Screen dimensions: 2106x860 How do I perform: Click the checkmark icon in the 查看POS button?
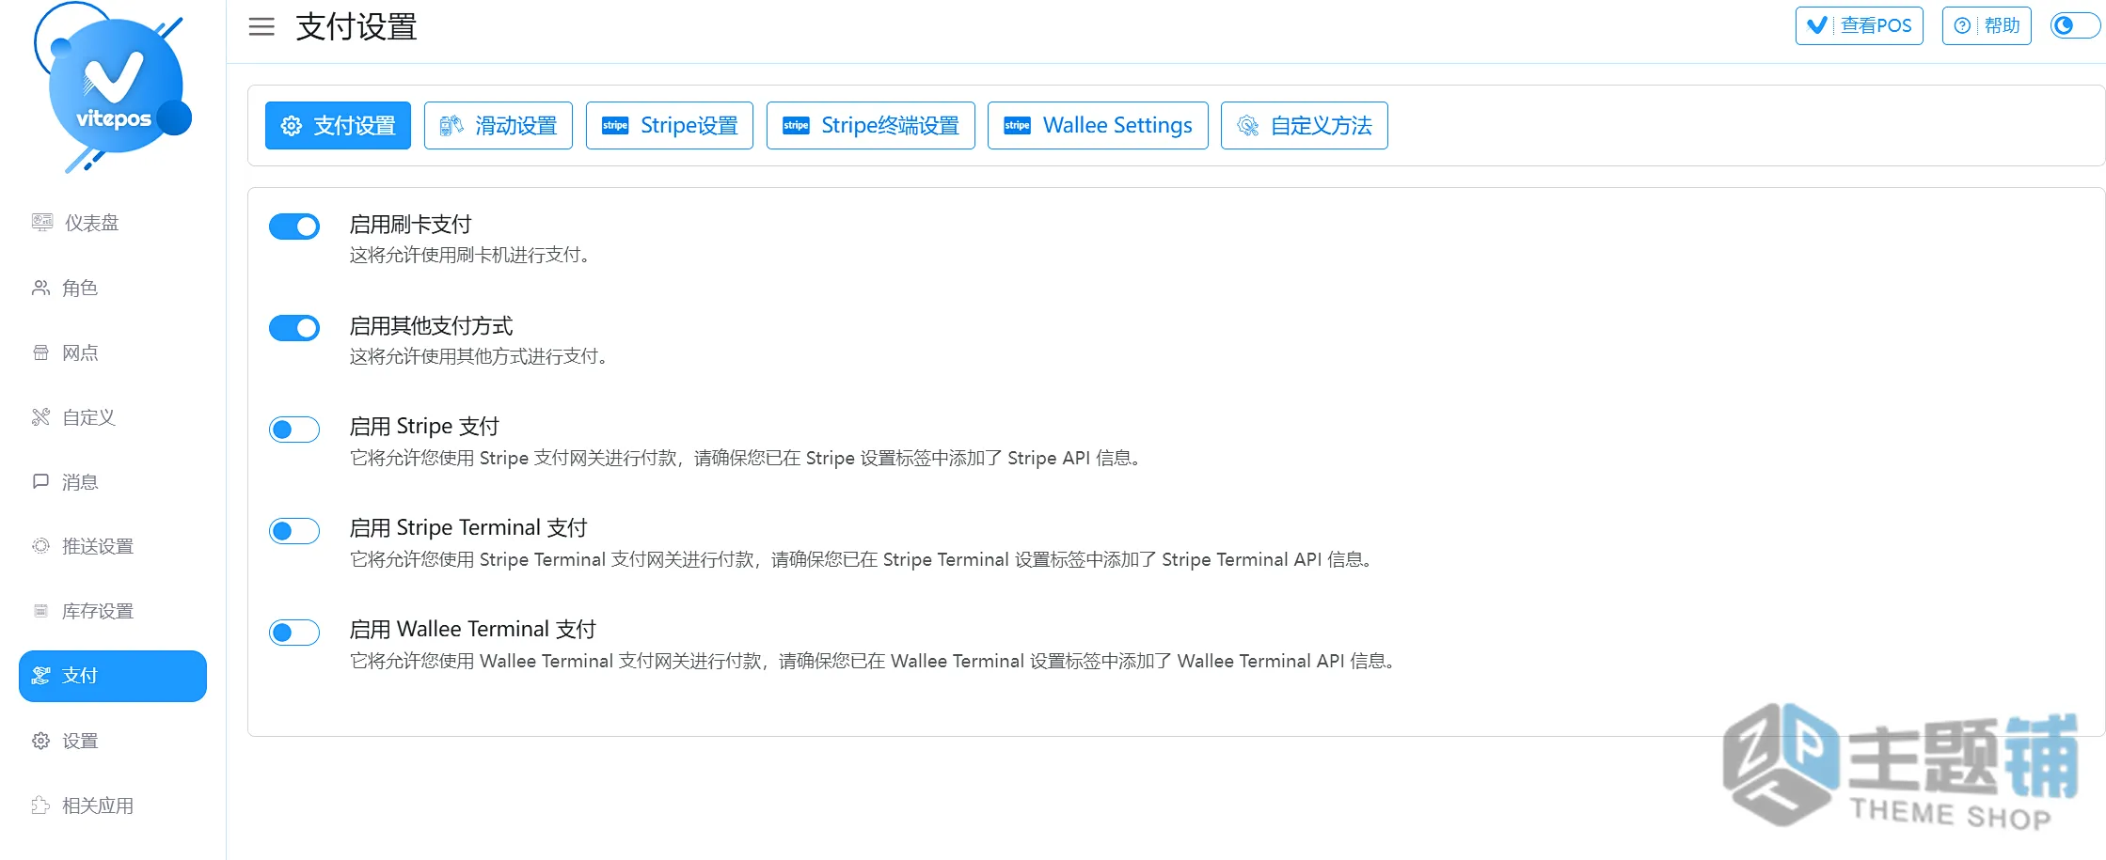pyautogui.click(x=1817, y=25)
